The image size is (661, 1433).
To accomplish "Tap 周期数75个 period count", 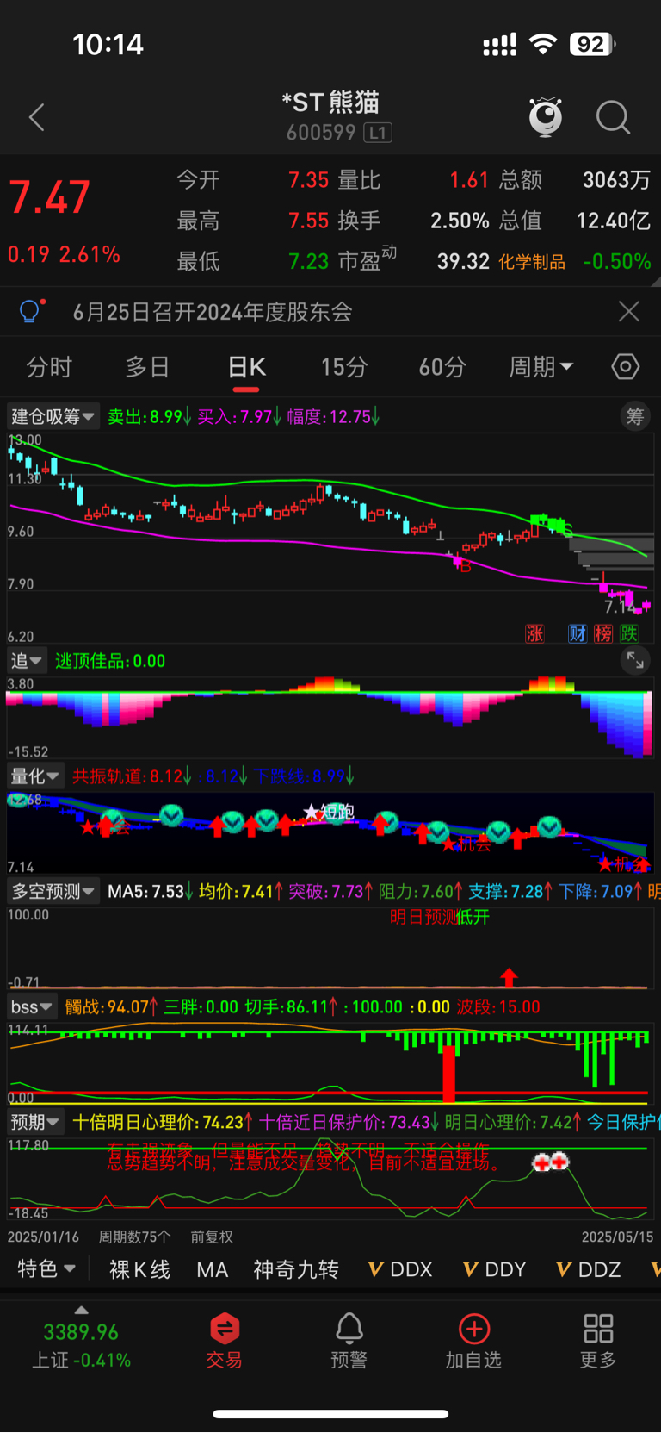I will 135,1237.
